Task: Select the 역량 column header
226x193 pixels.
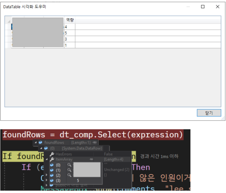Action: 70,20
